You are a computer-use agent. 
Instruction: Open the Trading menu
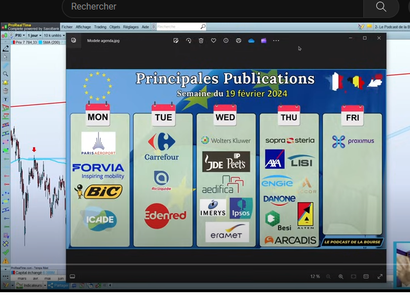click(100, 27)
